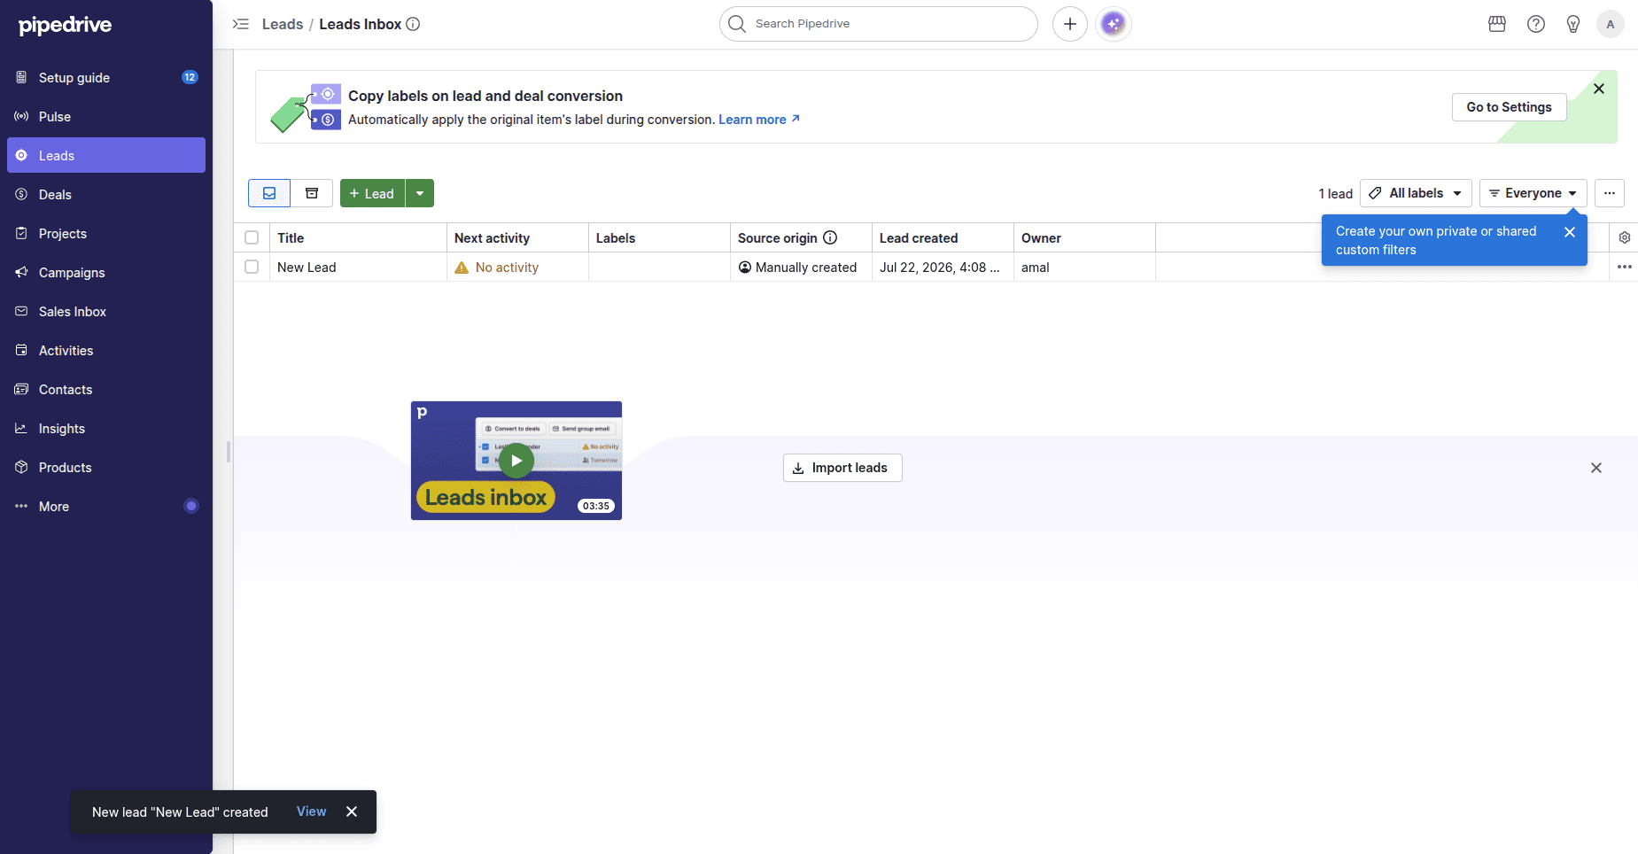Click Go to Settings button
Viewport: 1638px width, 854px height.
[x=1509, y=107]
